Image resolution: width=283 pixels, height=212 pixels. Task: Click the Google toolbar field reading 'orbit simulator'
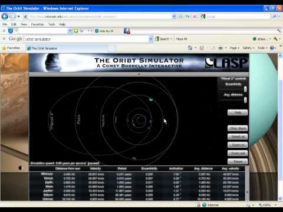click(x=86, y=39)
